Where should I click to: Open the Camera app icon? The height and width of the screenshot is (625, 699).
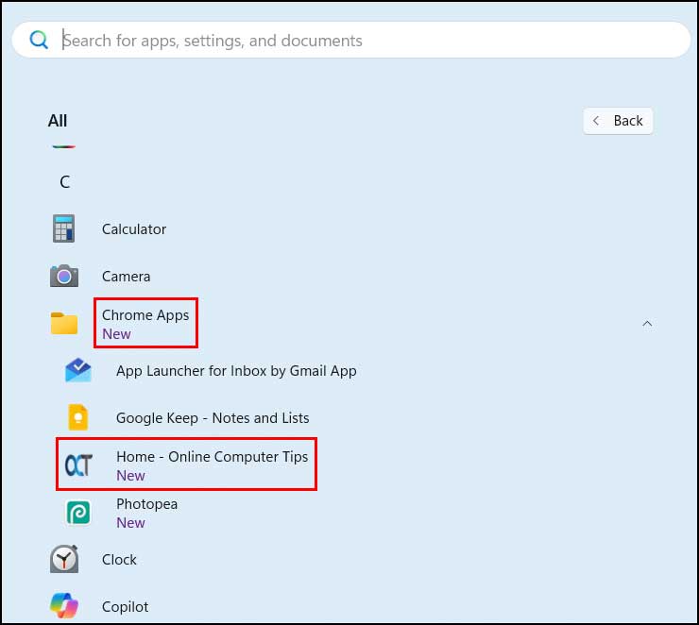(x=64, y=276)
